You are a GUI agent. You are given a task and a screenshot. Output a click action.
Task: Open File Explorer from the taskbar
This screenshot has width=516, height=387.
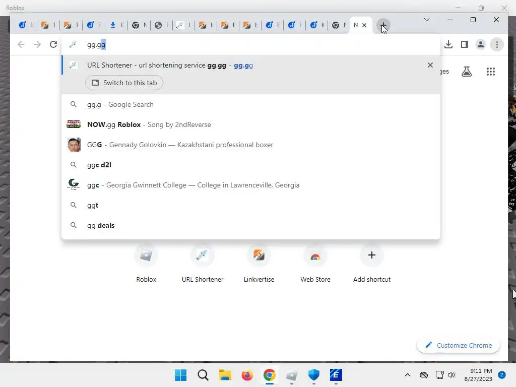click(x=225, y=375)
